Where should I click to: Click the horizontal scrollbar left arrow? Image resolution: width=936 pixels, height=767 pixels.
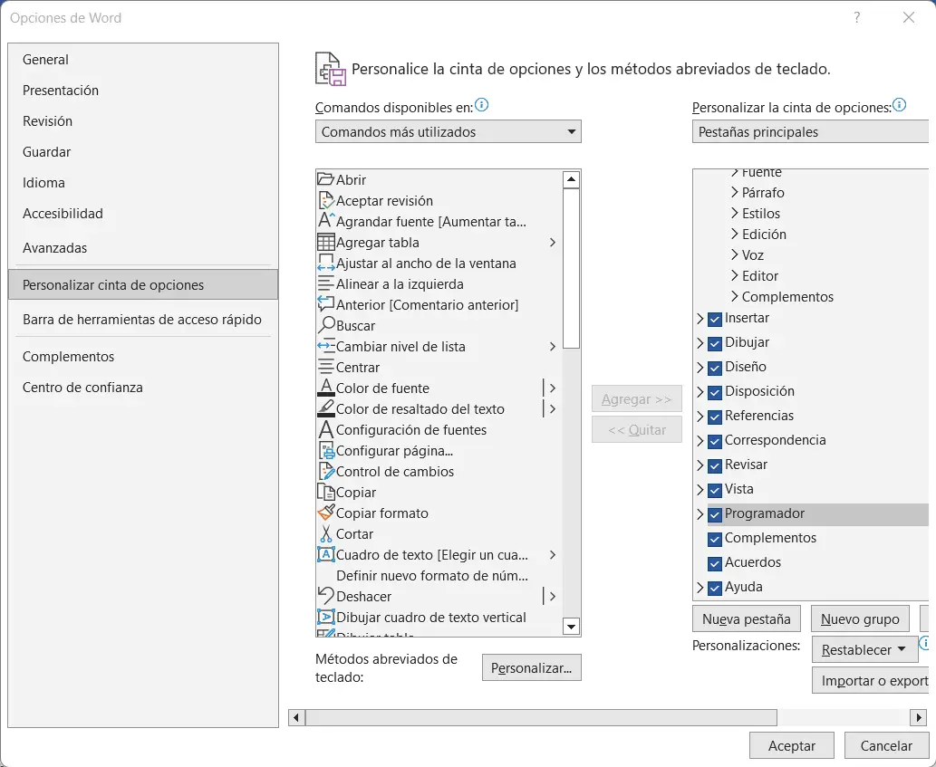[x=296, y=717]
